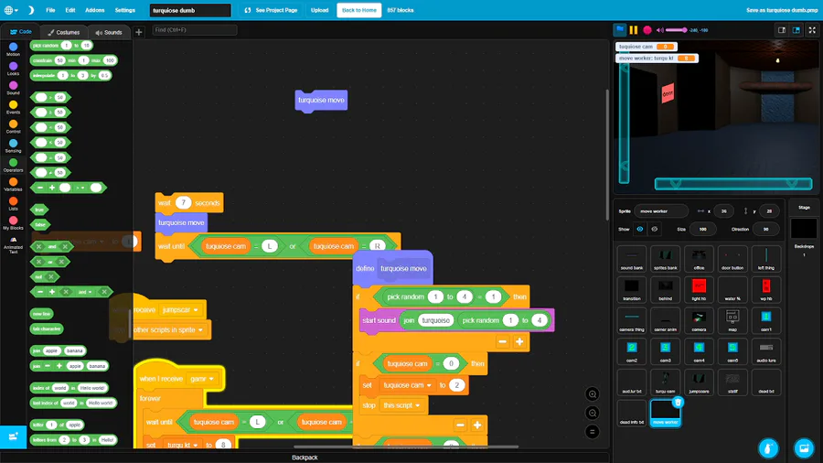Edit the sprite name field

[x=661, y=211]
